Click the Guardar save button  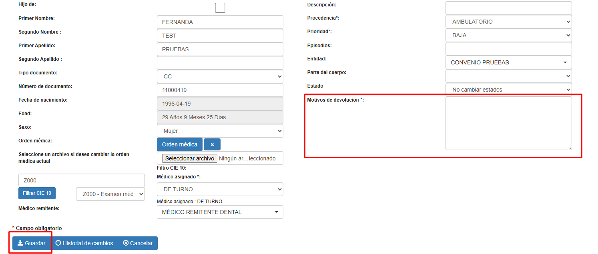(x=31, y=243)
